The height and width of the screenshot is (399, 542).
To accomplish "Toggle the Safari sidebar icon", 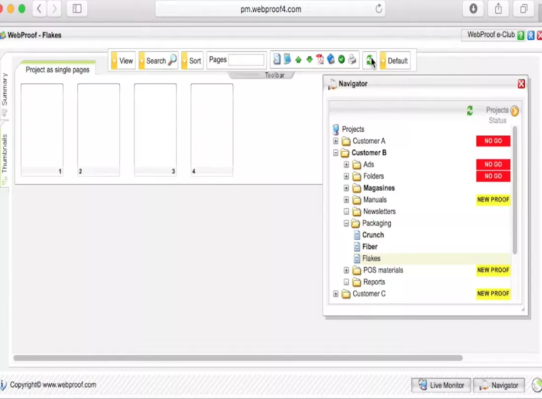I will (77, 9).
